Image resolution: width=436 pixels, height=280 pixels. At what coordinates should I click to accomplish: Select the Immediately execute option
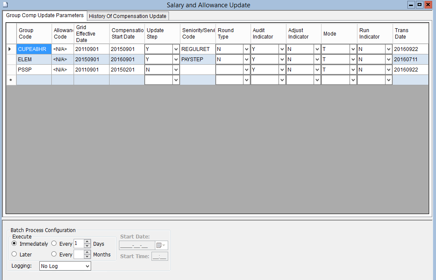(14, 244)
